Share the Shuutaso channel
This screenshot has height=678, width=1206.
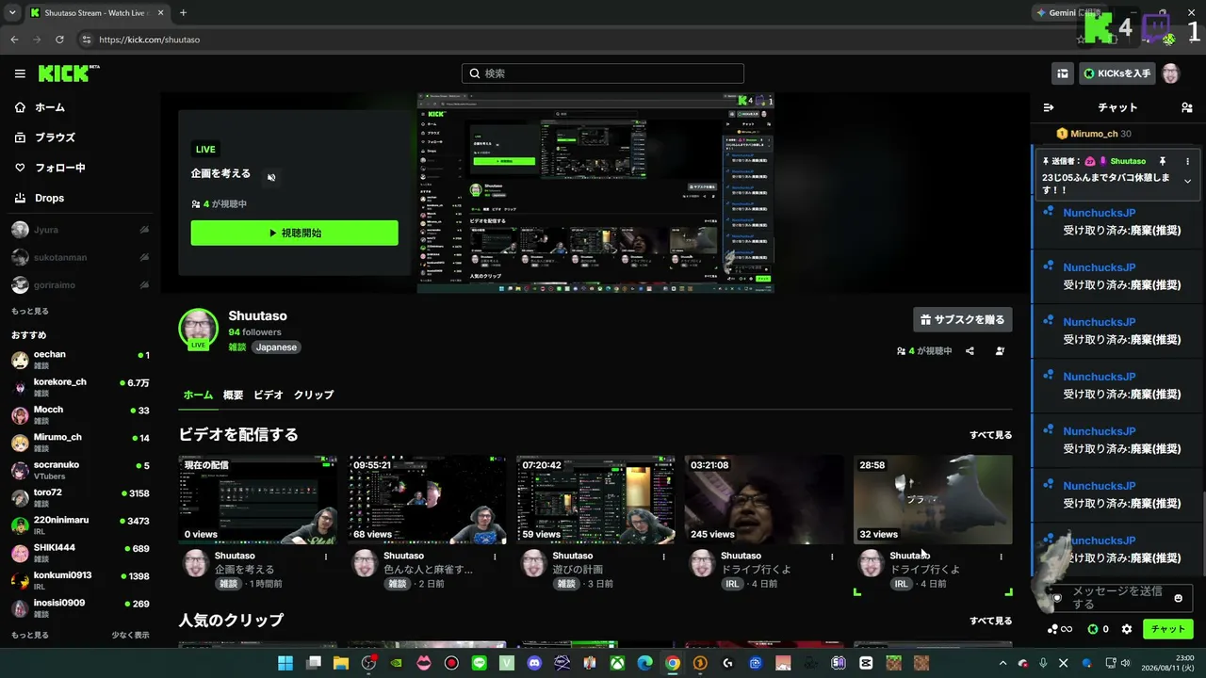(x=970, y=351)
